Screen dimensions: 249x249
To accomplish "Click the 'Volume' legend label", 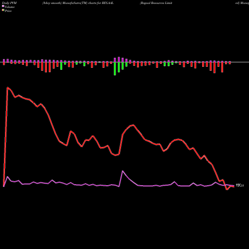I will [9, 7].
